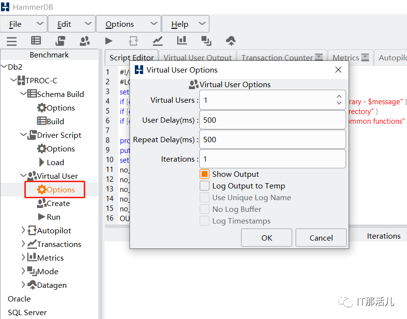This screenshot has height=319, width=407.
Task: Confirm dialog with the OK button
Action: [267, 238]
